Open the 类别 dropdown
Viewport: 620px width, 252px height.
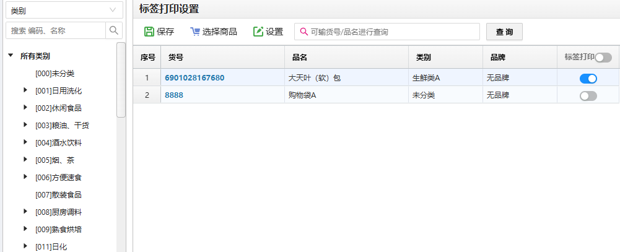tap(64, 11)
